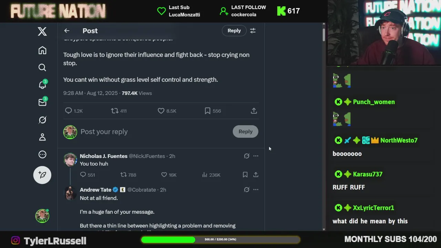Repost the main post showing 411
Image resolution: width=441 pixels, height=248 pixels.
click(119, 111)
